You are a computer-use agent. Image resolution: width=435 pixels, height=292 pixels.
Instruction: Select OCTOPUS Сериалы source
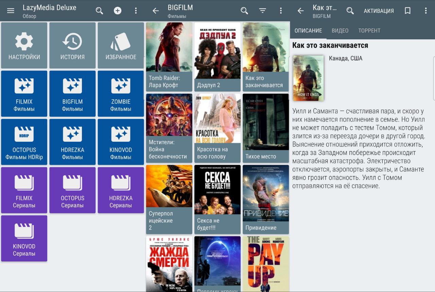click(72, 190)
